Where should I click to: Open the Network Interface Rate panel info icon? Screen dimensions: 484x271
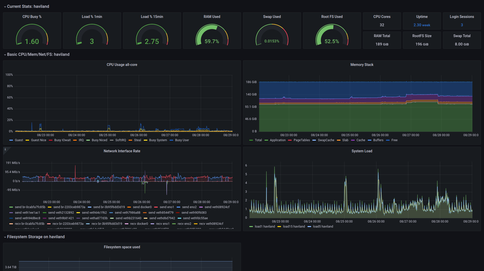(5, 149)
